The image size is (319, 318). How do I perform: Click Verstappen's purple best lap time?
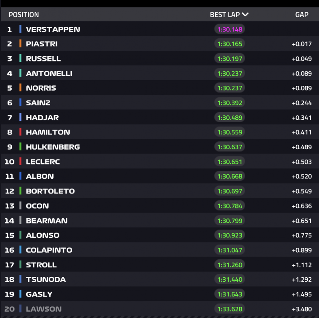230,29
